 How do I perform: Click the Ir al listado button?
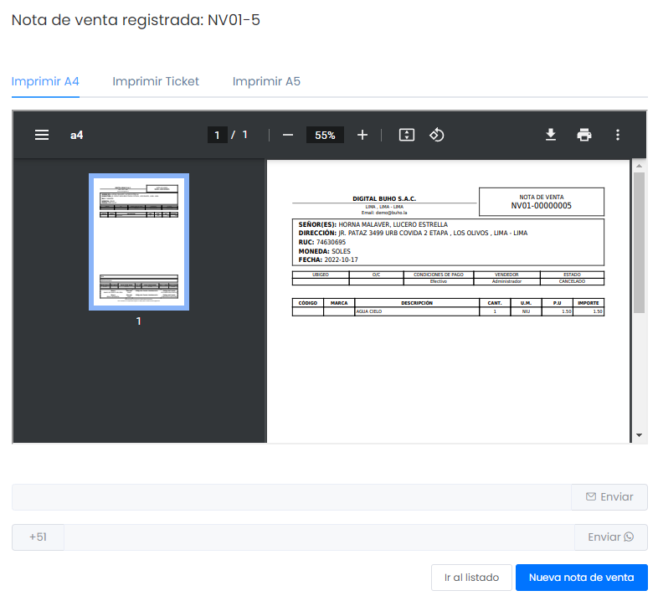[x=471, y=578]
